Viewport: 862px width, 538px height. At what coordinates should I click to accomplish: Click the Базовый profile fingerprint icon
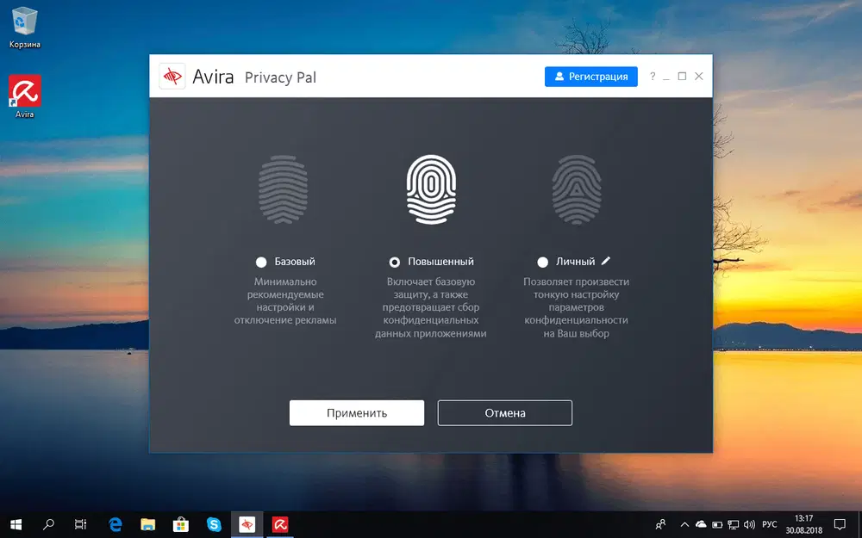point(283,189)
